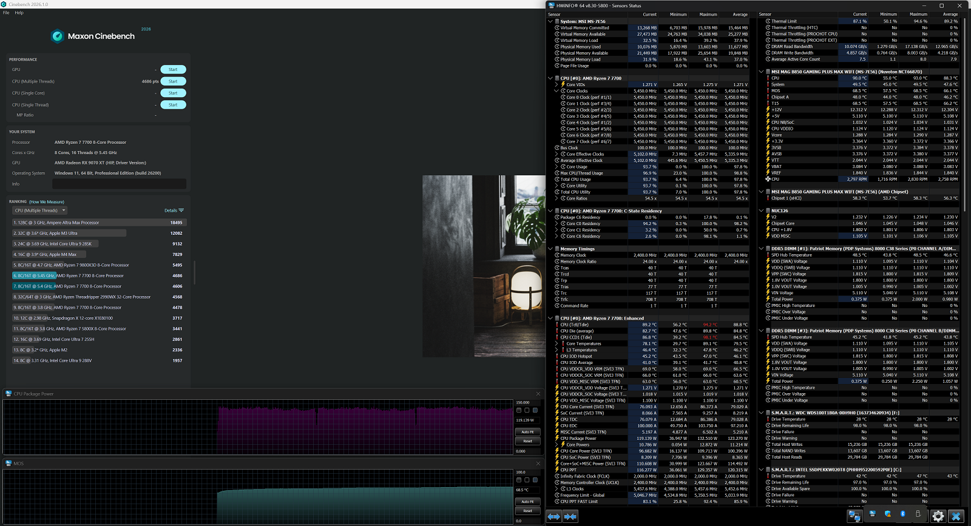
Task: Toggle first checkbox in CPU Package Power graph
Action: [519, 410]
